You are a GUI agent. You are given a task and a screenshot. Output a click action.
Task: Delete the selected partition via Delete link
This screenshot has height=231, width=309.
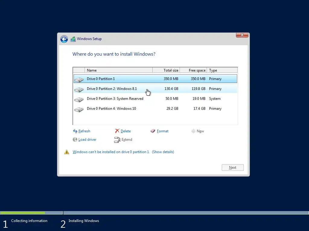pos(126,131)
